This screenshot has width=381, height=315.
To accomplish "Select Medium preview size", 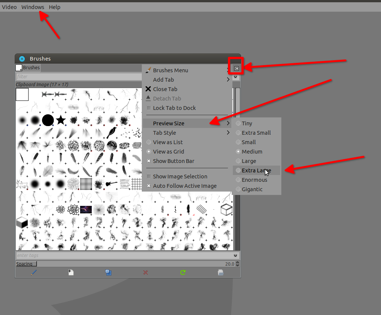I will (257, 152).
